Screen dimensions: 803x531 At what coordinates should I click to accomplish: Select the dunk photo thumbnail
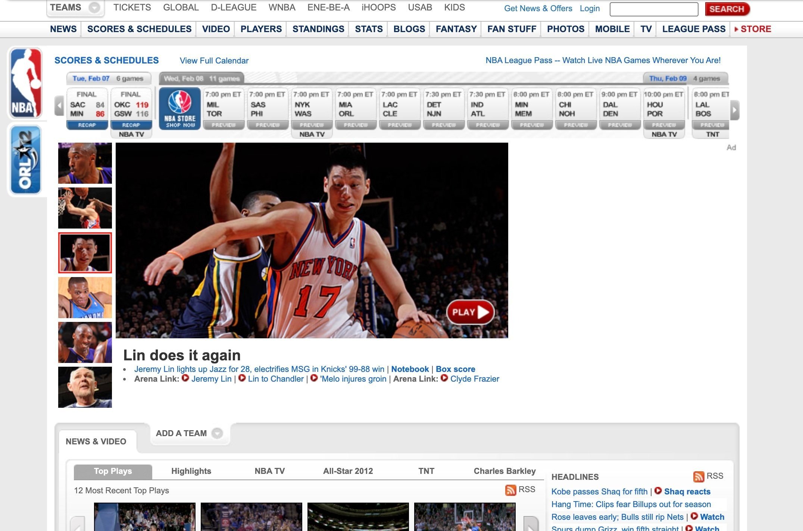[85, 208]
